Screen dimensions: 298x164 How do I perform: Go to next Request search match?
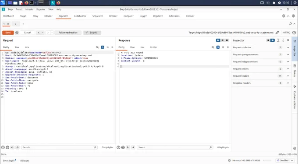17,147
